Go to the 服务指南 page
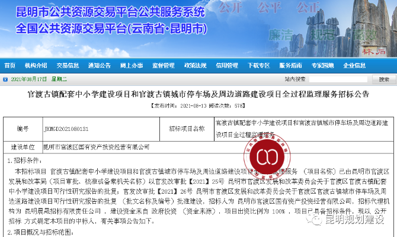Screen dimensions: 397x237 coord(290,65)
